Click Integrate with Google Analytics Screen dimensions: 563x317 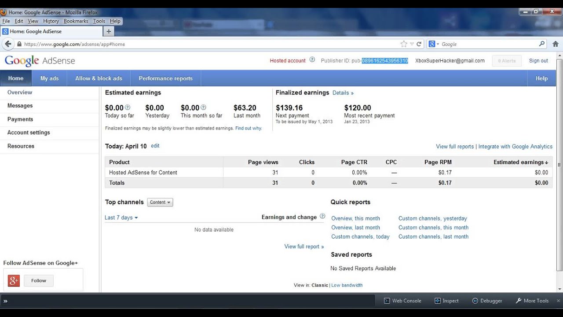point(515,147)
